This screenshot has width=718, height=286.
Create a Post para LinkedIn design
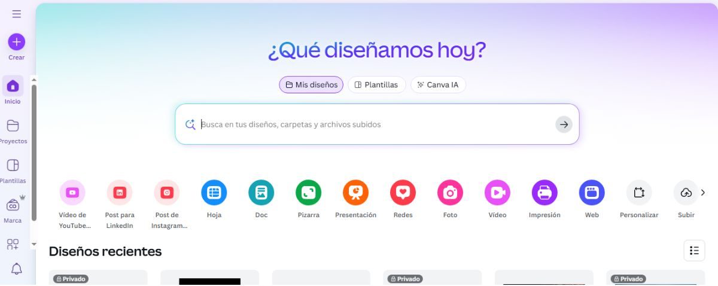(120, 193)
